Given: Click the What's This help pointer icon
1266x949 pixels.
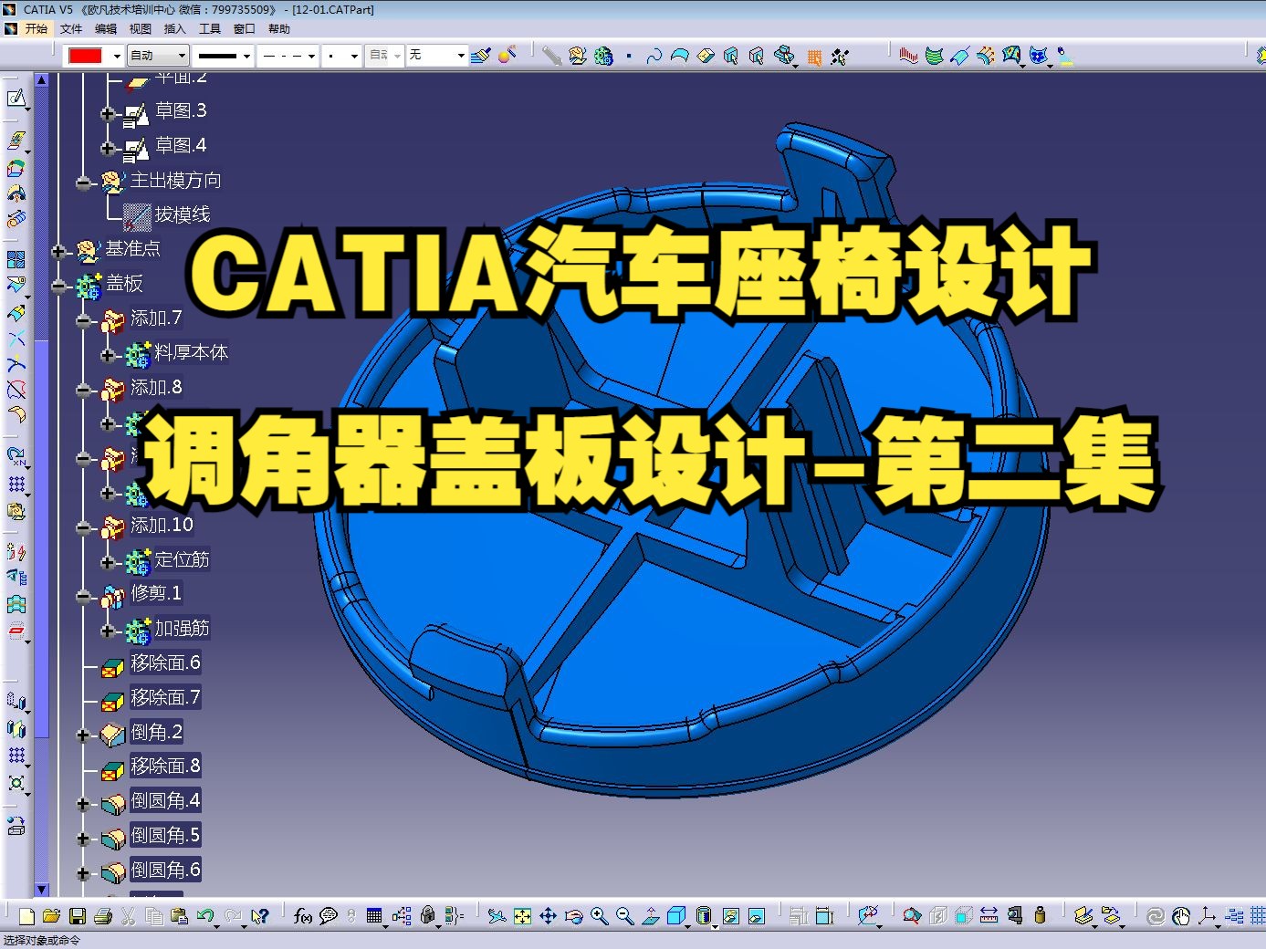Looking at the screenshot, I should (x=260, y=916).
